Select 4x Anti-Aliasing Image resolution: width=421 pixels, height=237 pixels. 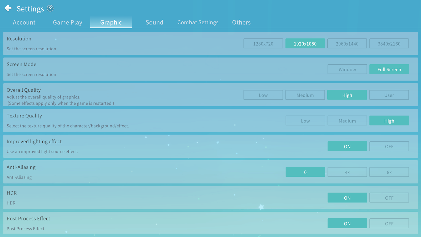[x=347, y=172]
